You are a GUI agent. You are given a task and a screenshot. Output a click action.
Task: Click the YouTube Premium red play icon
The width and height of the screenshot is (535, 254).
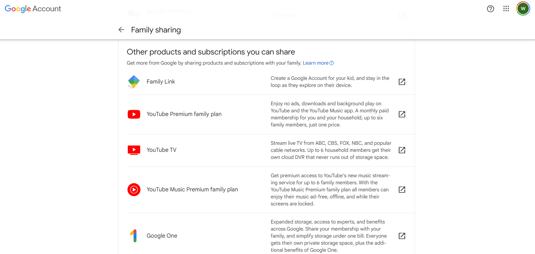(134, 114)
